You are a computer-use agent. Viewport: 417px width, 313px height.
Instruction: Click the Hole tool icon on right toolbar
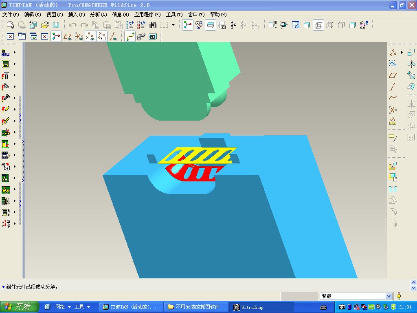coord(393,189)
